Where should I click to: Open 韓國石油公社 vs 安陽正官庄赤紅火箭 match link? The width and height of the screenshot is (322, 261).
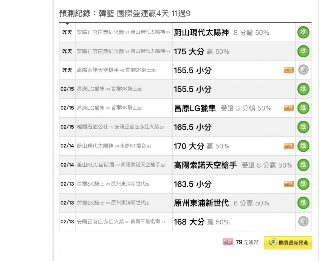pyautogui.click(x=120, y=127)
